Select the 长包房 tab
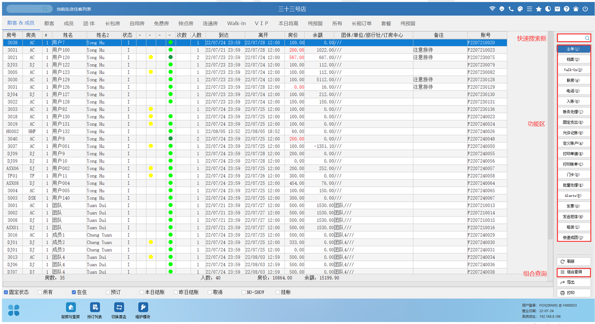Viewport: 595px width, 324px height. [x=112, y=24]
